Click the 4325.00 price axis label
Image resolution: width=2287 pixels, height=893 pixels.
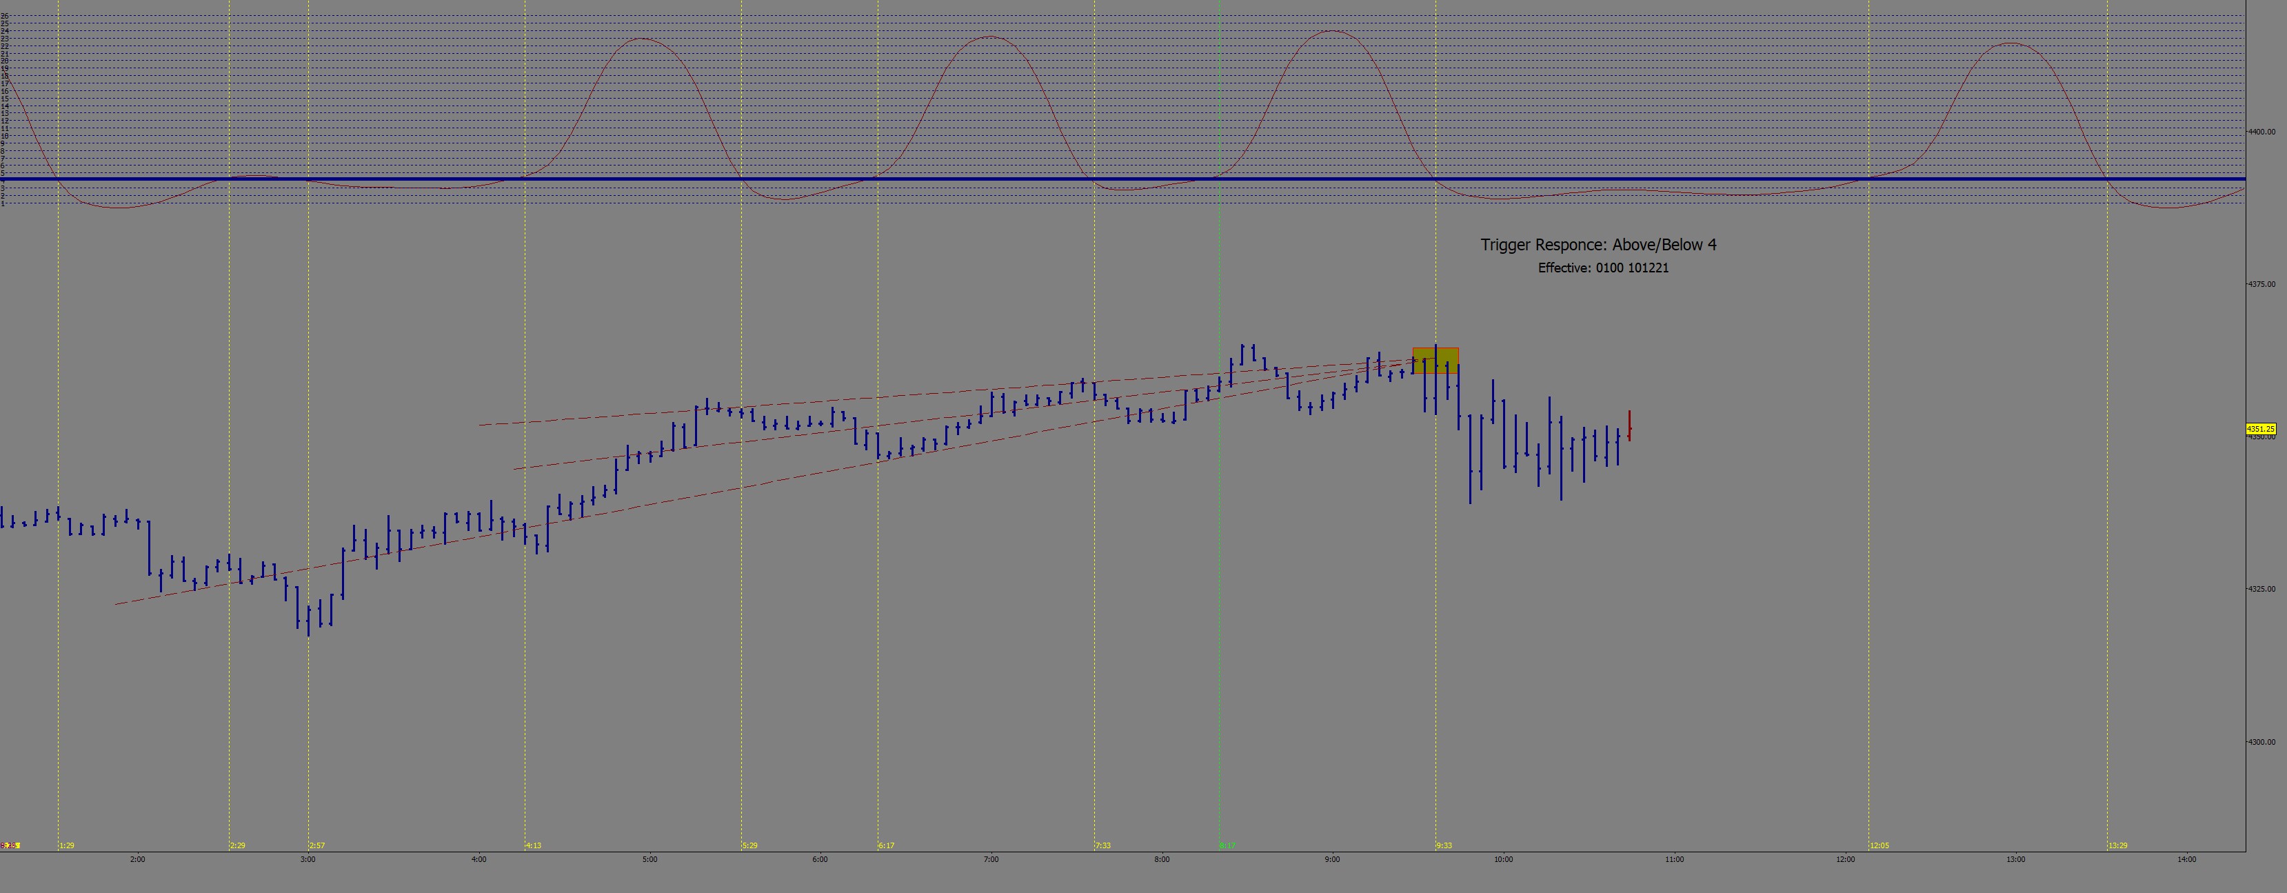2261,590
